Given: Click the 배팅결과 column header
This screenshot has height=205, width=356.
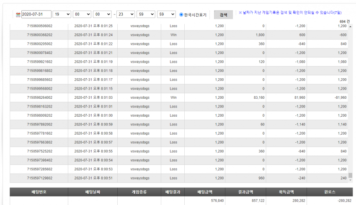Looking at the screenshot, I should 173,192.
